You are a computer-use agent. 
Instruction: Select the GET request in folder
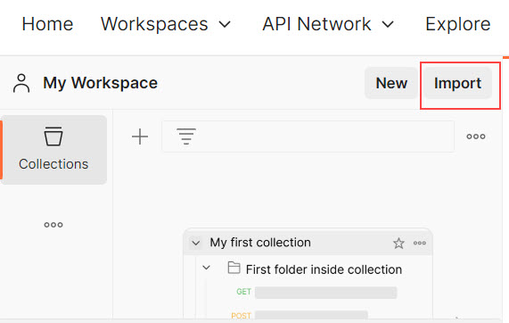pyautogui.click(x=316, y=292)
